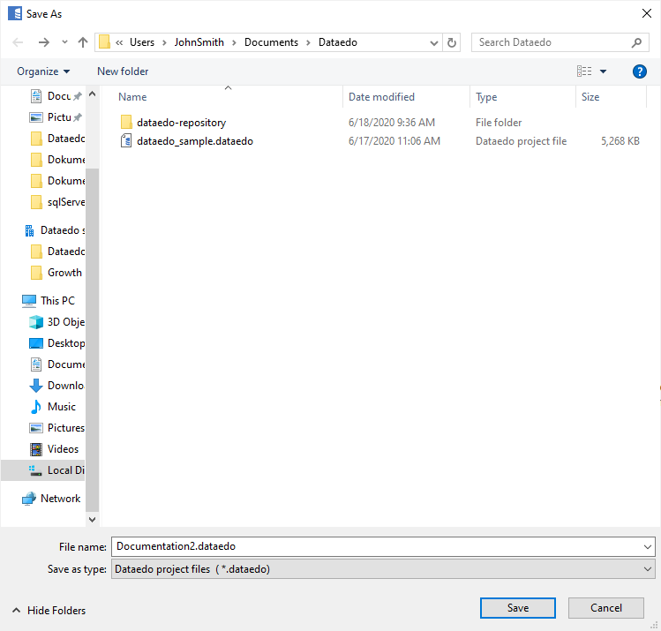Sort files by Date modified column
661x631 pixels.
(x=381, y=97)
